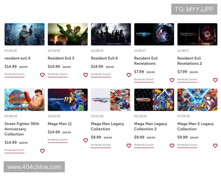Wishlist Resident Evil Revelations using the heart
The height and width of the screenshot is (176, 221).
coord(172,80)
